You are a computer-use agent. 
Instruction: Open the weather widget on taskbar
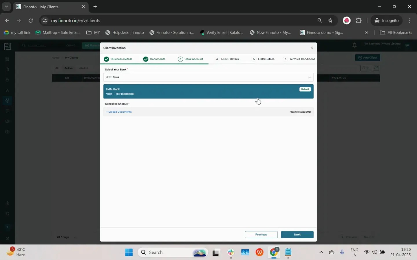pos(16,252)
